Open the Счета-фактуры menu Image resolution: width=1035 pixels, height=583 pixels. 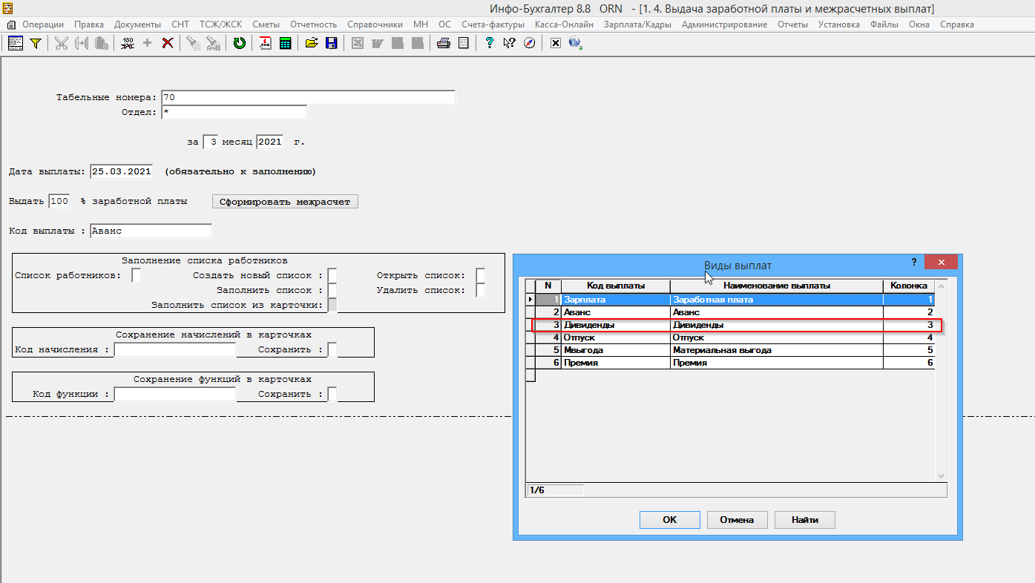(x=492, y=24)
